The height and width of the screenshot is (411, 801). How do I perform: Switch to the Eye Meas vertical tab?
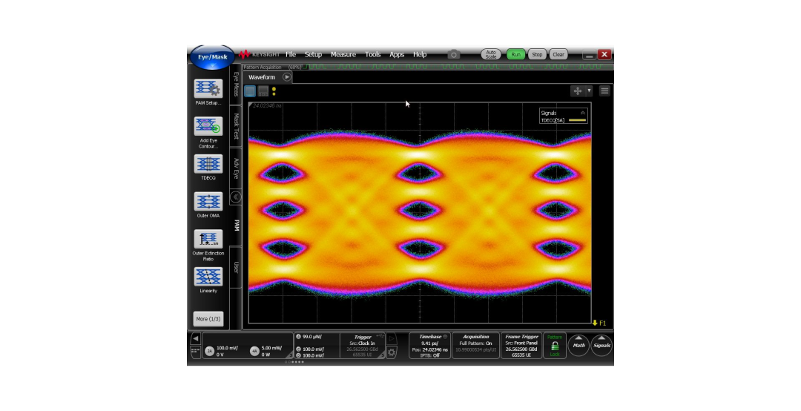(x=236, y=84)
